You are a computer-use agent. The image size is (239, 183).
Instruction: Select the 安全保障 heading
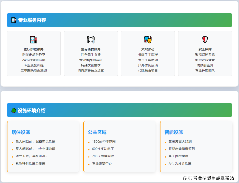coord(205,49)
